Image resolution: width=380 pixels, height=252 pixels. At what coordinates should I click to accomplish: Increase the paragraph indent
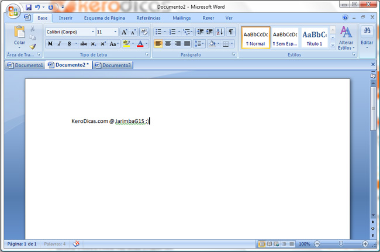click(209, 32)
